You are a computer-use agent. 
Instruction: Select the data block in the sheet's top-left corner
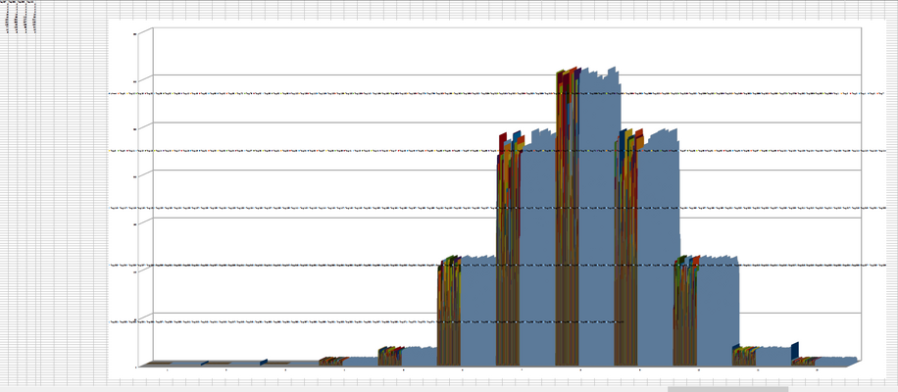coord(19,16)
